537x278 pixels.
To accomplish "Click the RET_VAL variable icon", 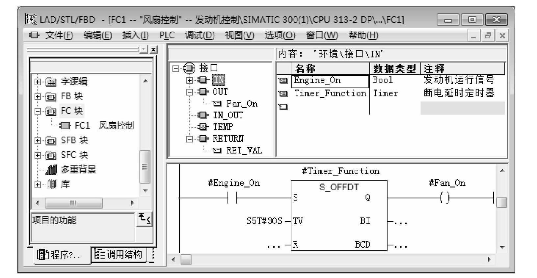I will tap(217, 151).
